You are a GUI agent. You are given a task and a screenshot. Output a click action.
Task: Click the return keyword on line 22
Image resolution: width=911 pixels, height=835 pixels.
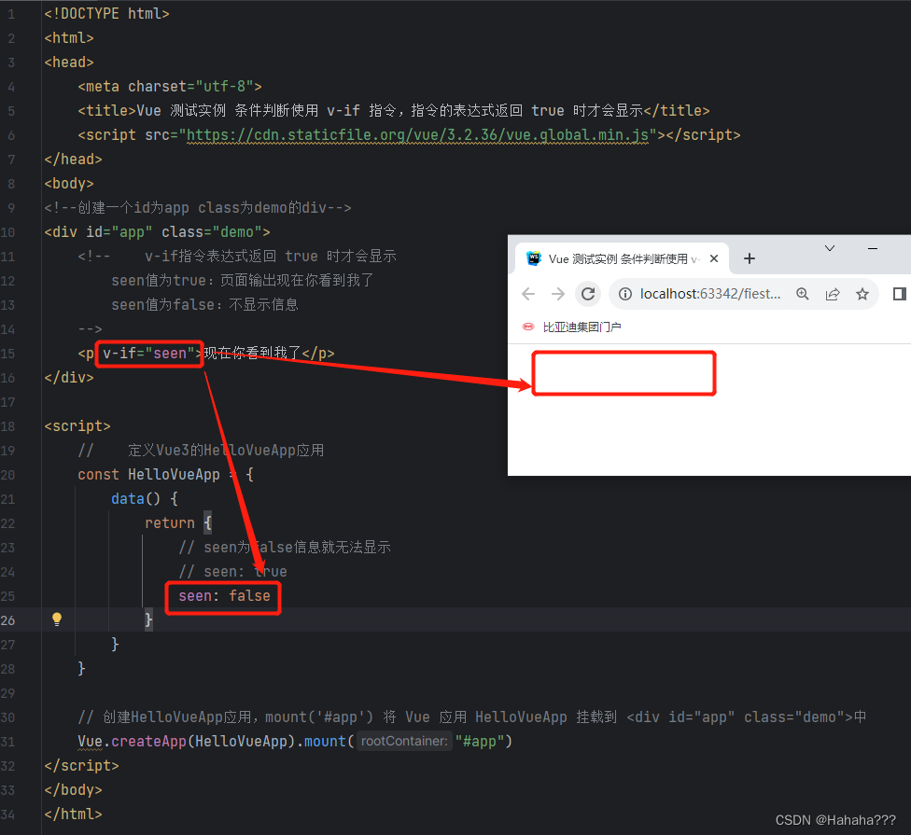[170, 523]
